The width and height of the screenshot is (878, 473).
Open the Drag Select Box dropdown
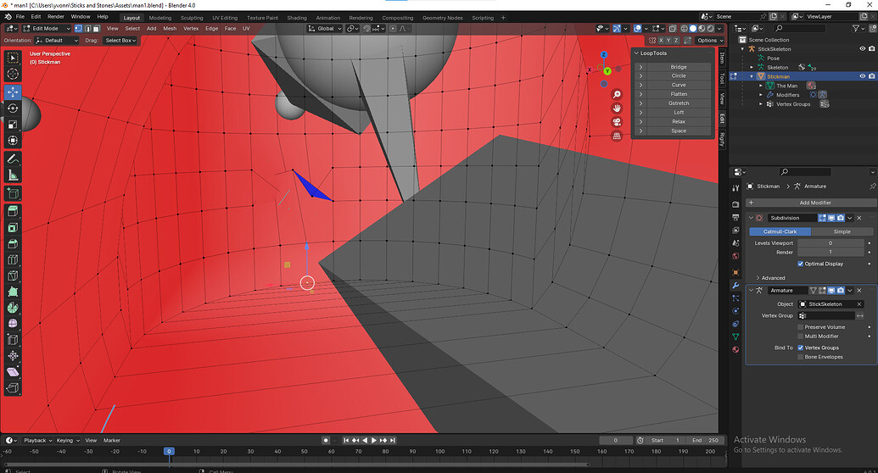[120, 41]
